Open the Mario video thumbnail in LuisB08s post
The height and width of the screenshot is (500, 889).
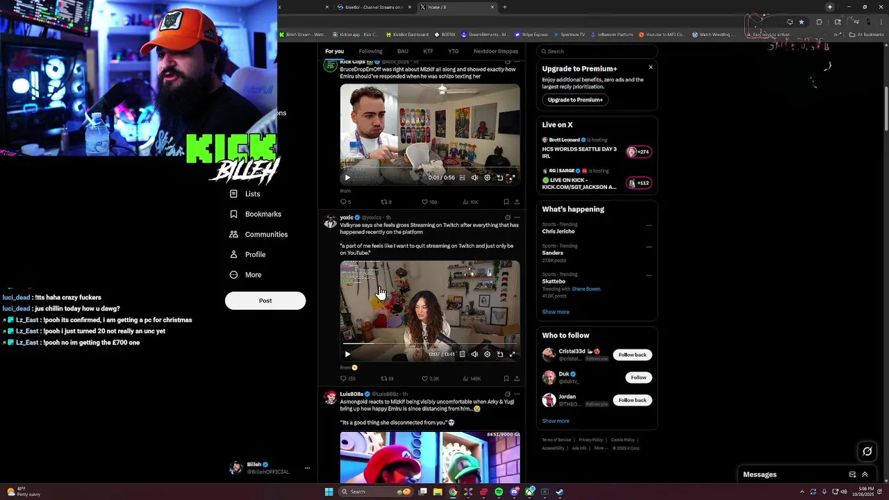(x=430, y=458)
